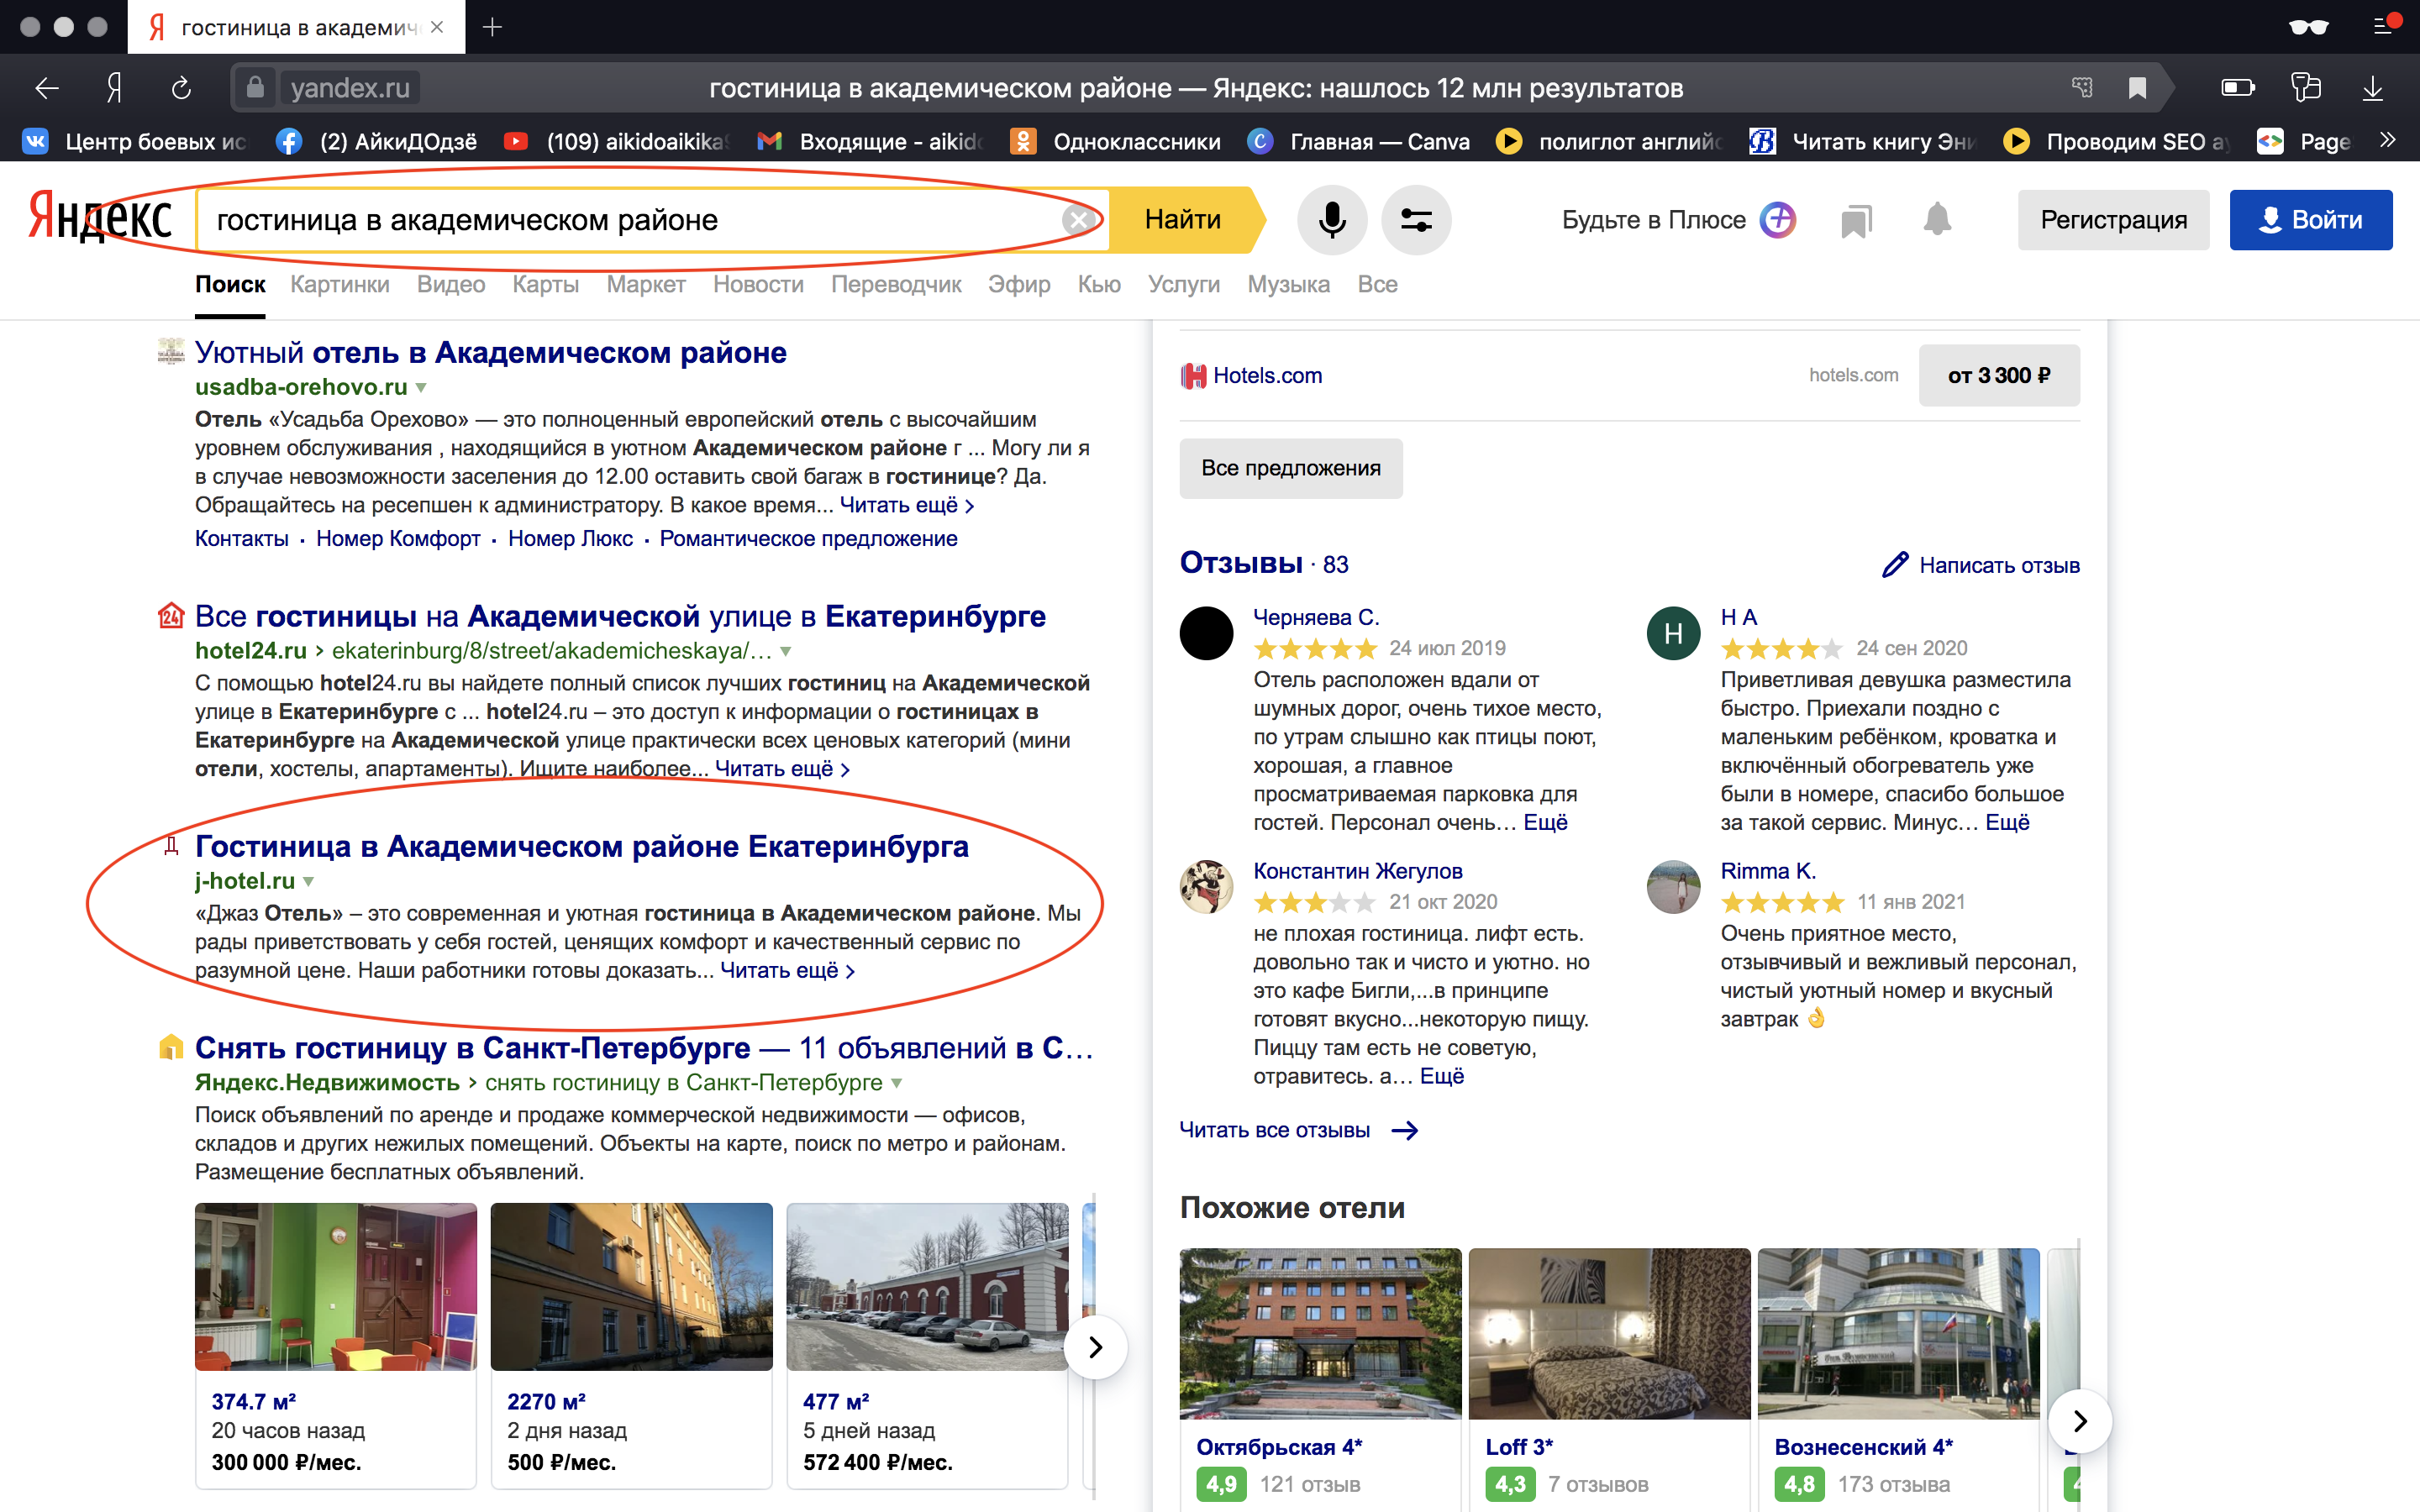Open the notifications bell icon

1937,220
